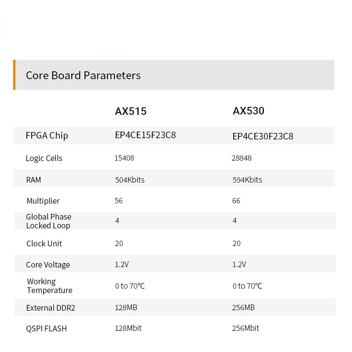The height and width of the screenshot is (352, 352).
Task: Select the 28848 logic cells value
Action: point(242,158)
